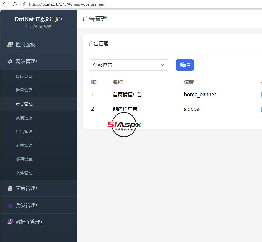Select the sidebar position cell
The height and width of the screenshot is (242, 262).
(x=192, y=109)
